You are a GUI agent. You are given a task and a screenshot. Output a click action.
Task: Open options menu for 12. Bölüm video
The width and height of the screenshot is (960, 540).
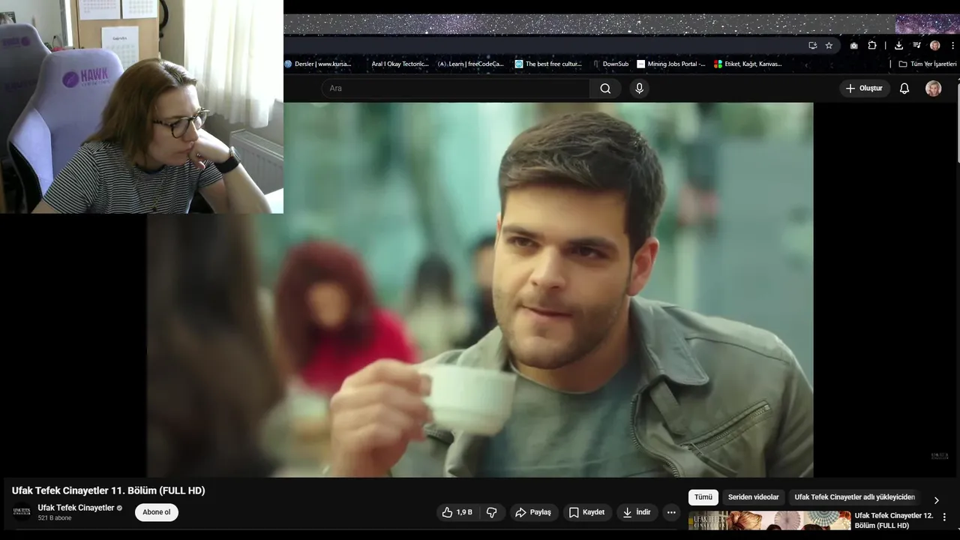point(944,517)
